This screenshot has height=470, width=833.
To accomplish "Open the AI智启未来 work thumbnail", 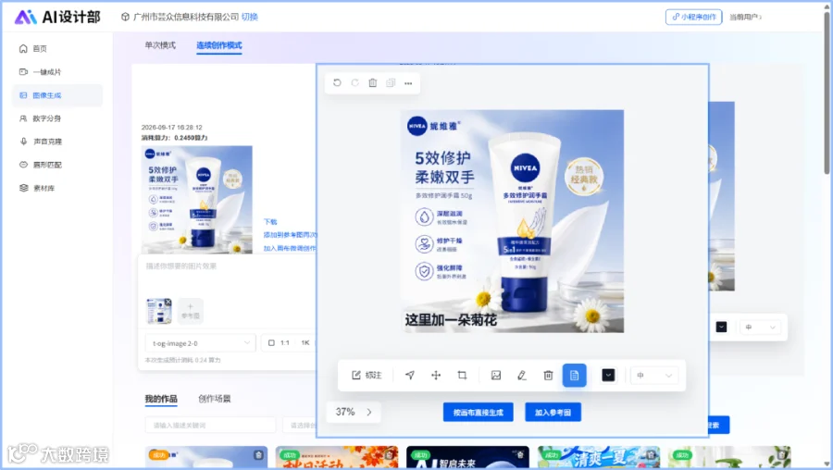I will [x=467, y=458].
